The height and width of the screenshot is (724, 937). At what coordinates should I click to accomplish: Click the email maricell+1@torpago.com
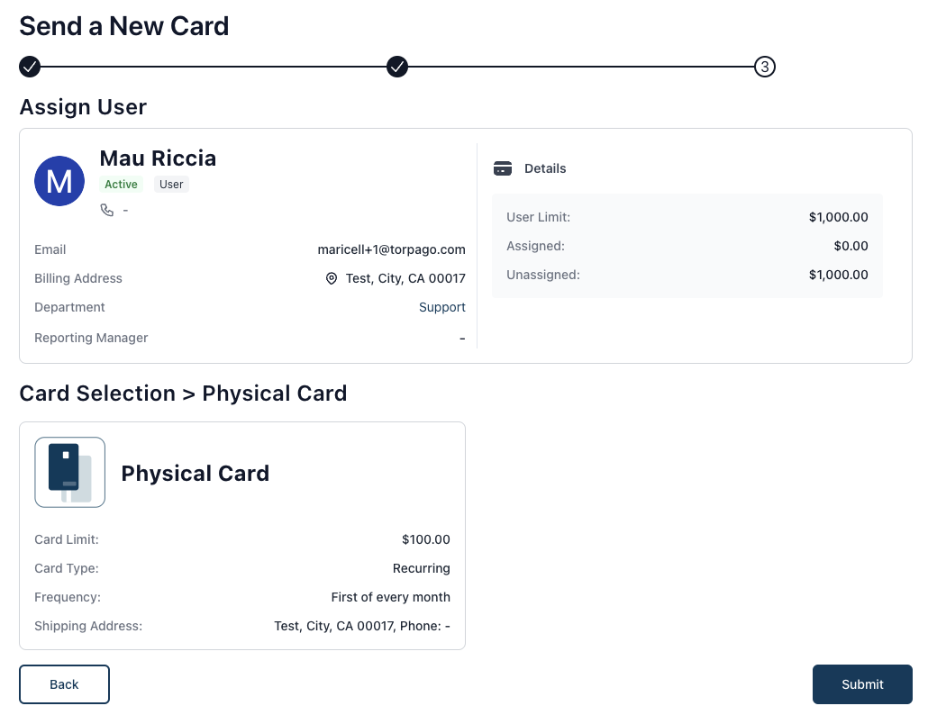391,249
